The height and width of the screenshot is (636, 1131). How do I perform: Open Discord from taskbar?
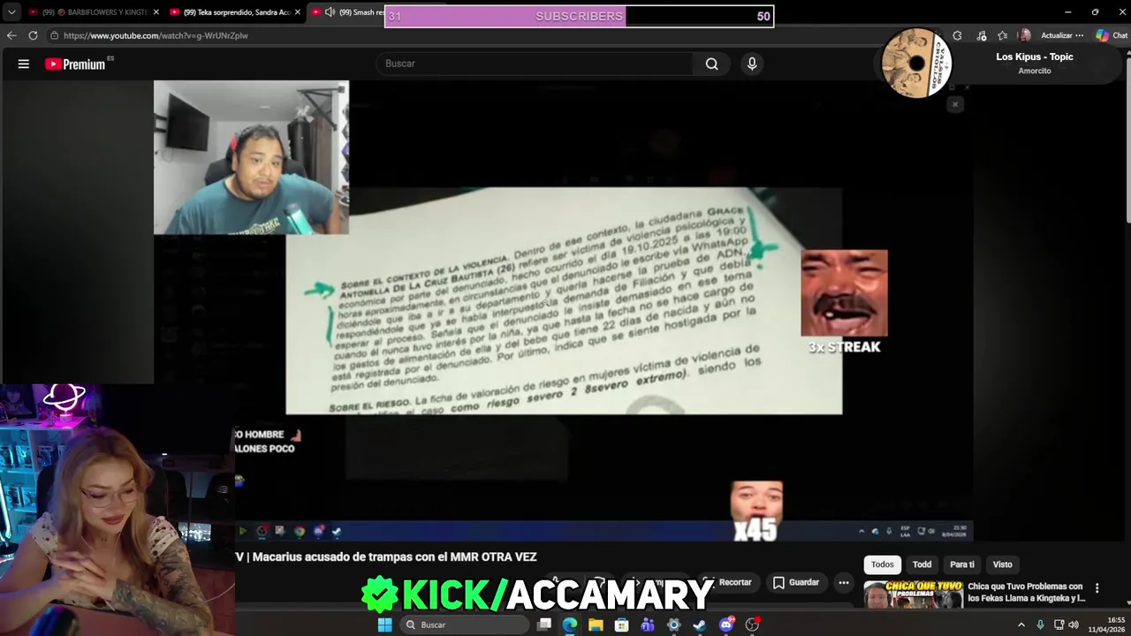726,625
